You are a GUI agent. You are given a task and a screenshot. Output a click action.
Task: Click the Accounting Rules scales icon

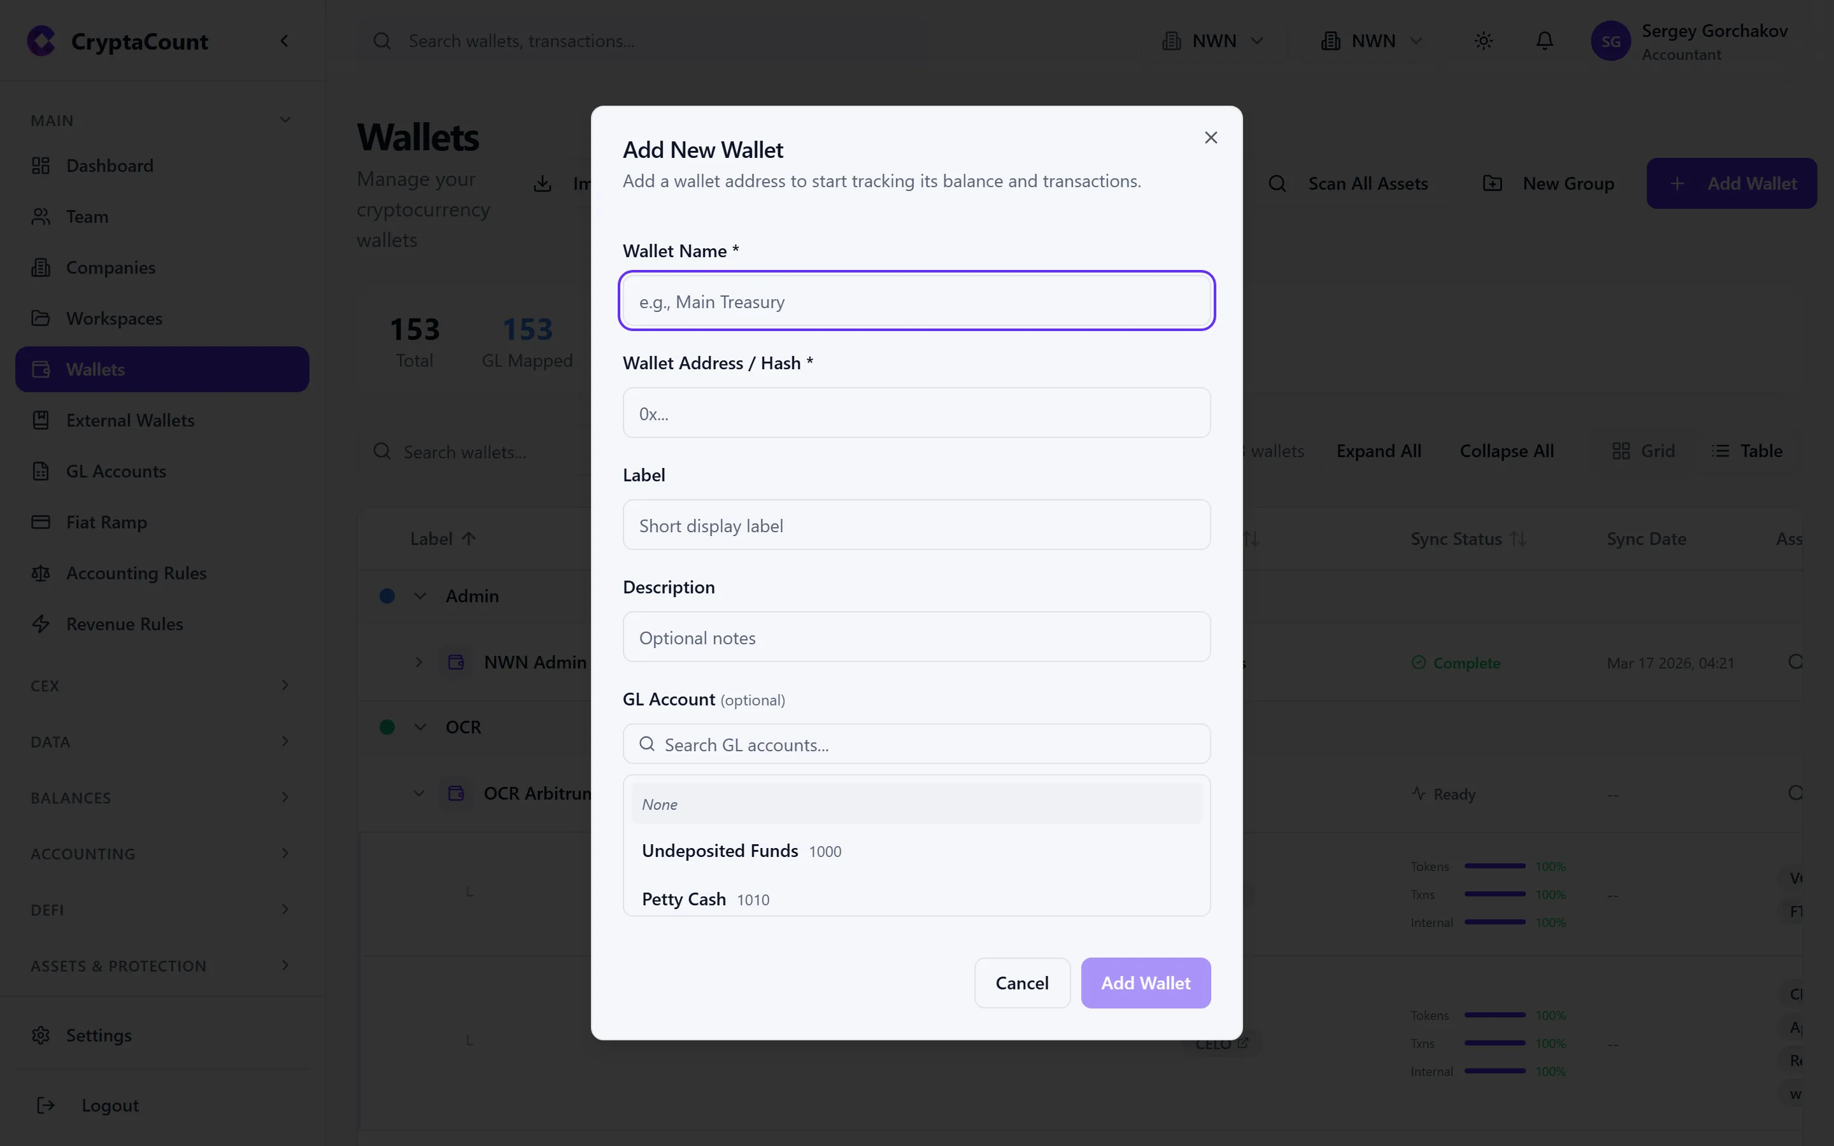[41, 573]
